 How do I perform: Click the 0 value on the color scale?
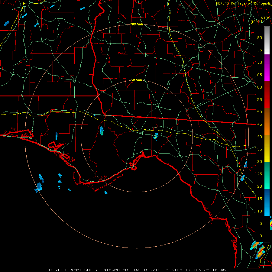coord(261,236)
